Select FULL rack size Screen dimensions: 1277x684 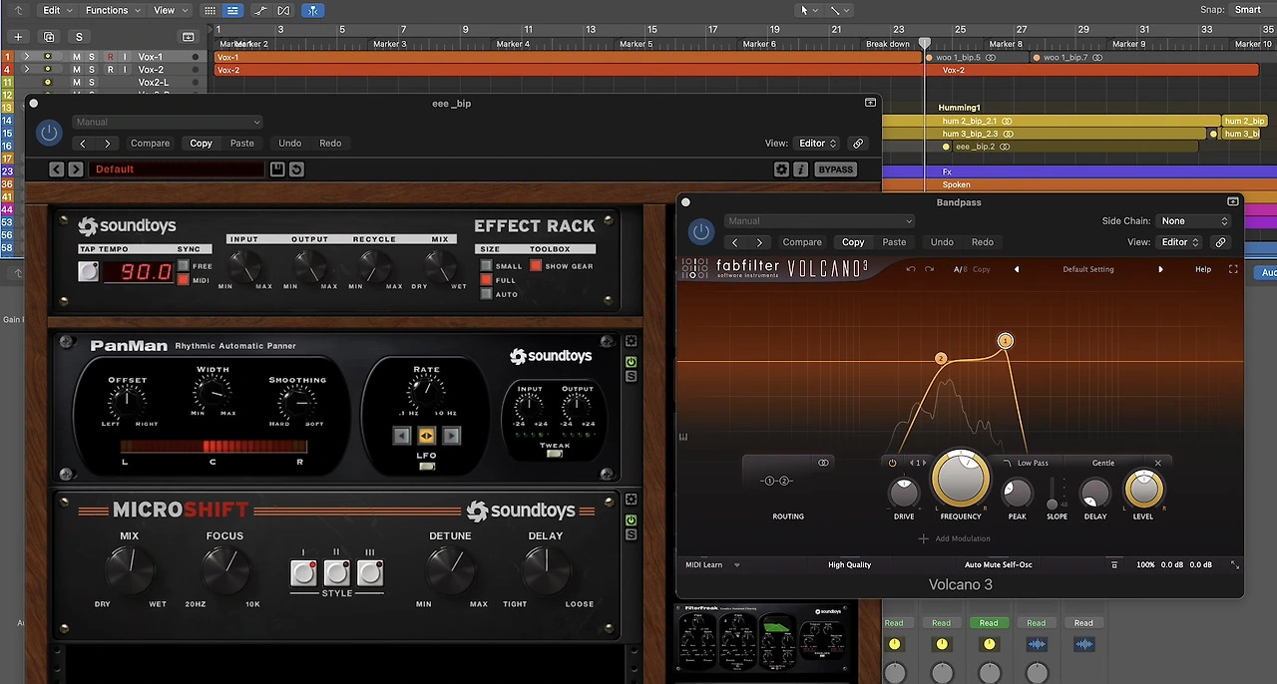coord(486,280)
